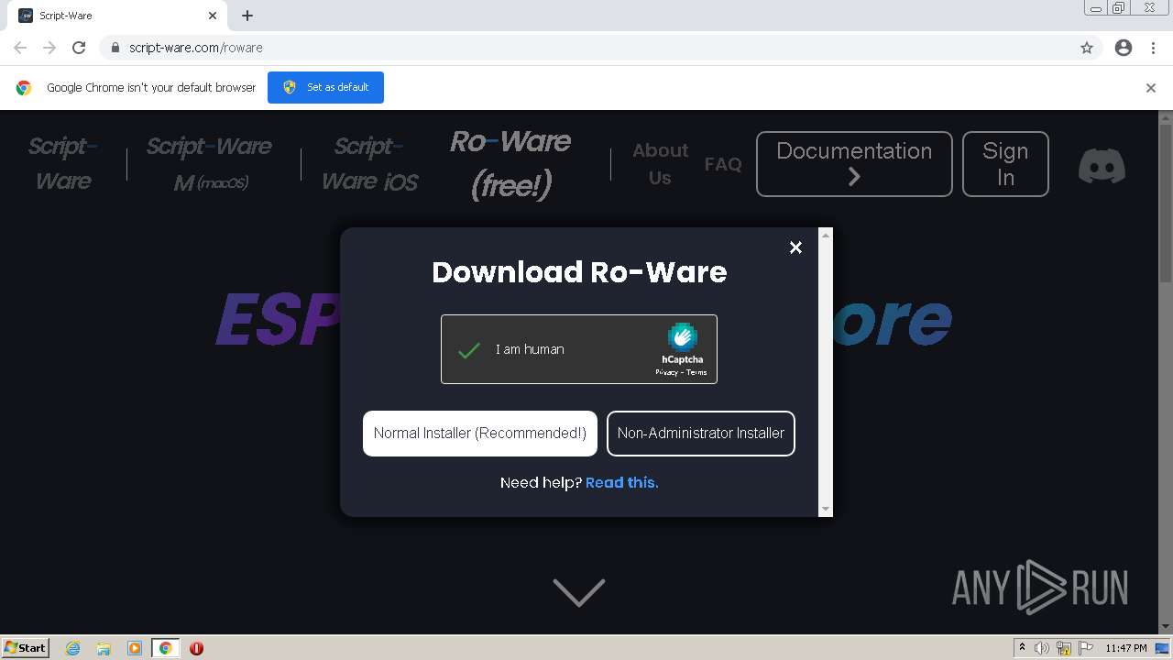Open Script-Ware iOS page
This screenshot has height=660, width=1173.
coord(369,163)
